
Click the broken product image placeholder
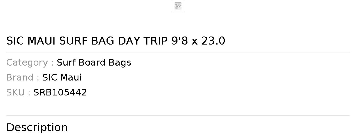[178, 6]
